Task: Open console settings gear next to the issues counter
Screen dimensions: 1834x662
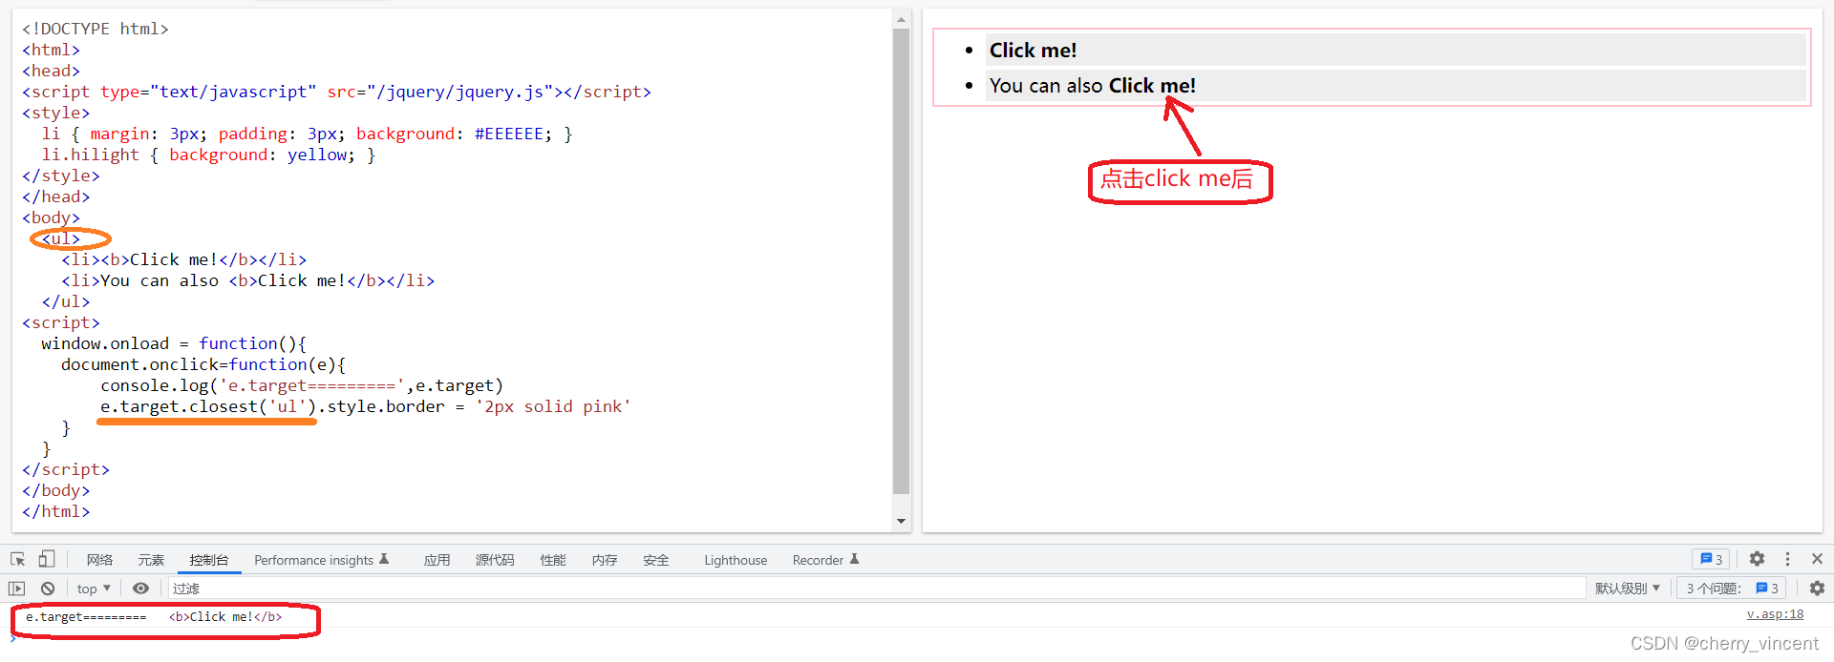Action: click(1817, 589)
